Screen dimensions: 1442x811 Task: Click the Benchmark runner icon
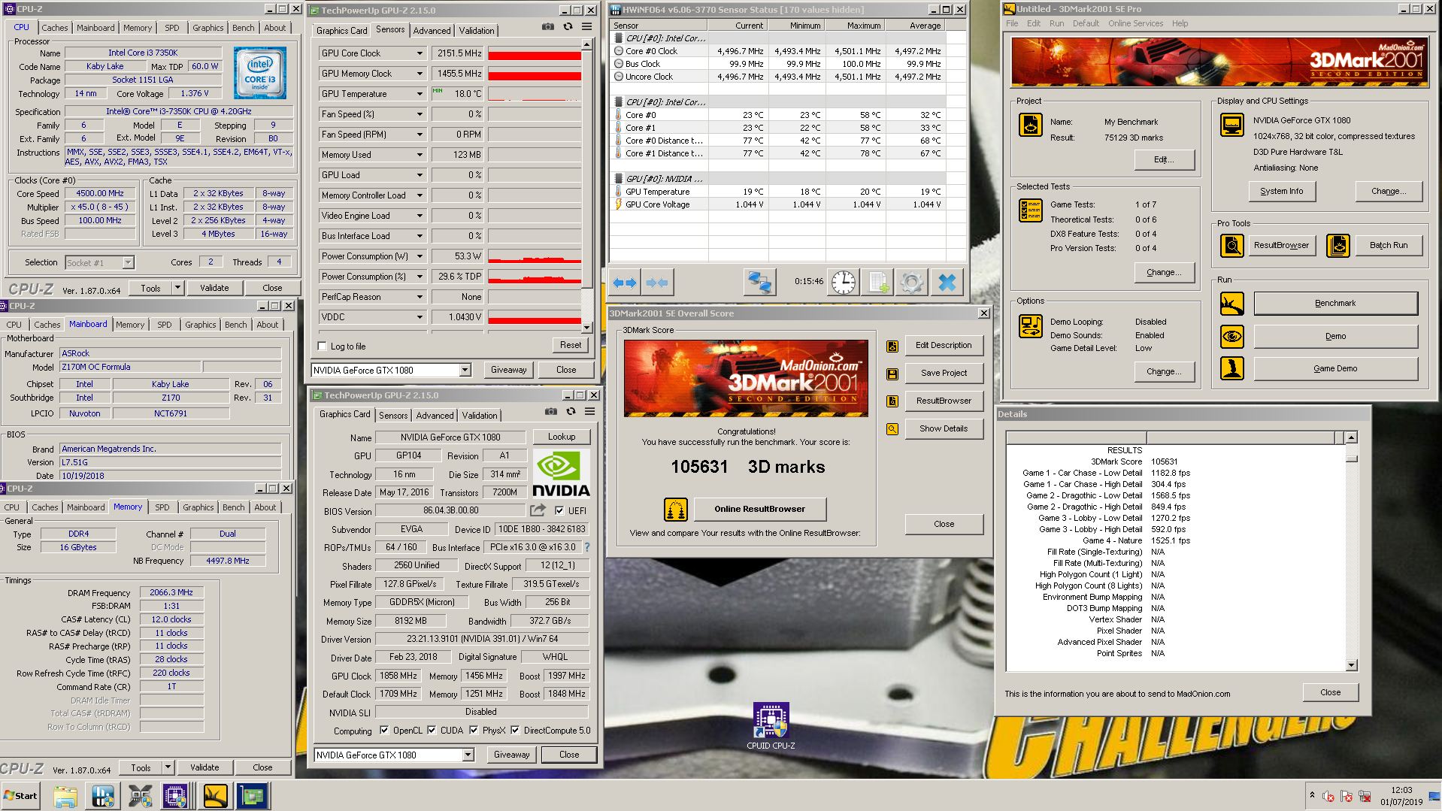point(1231,304)
